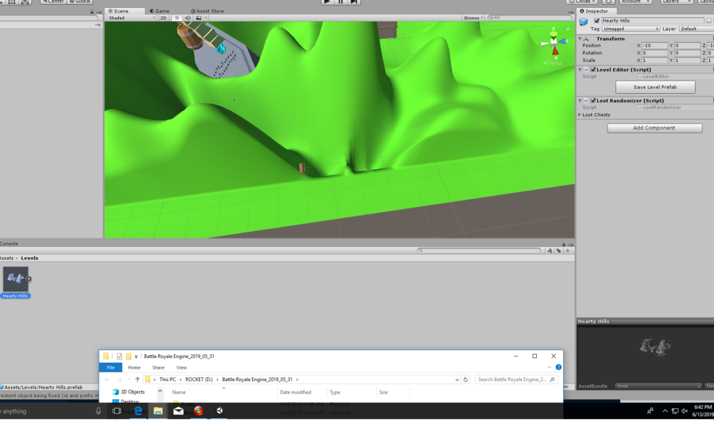Click the Step frame button
The height and width of the screenshot is (446, 714).
[x=354, y=2]
